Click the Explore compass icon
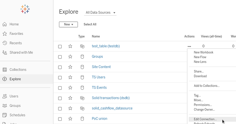 point(5,79)
